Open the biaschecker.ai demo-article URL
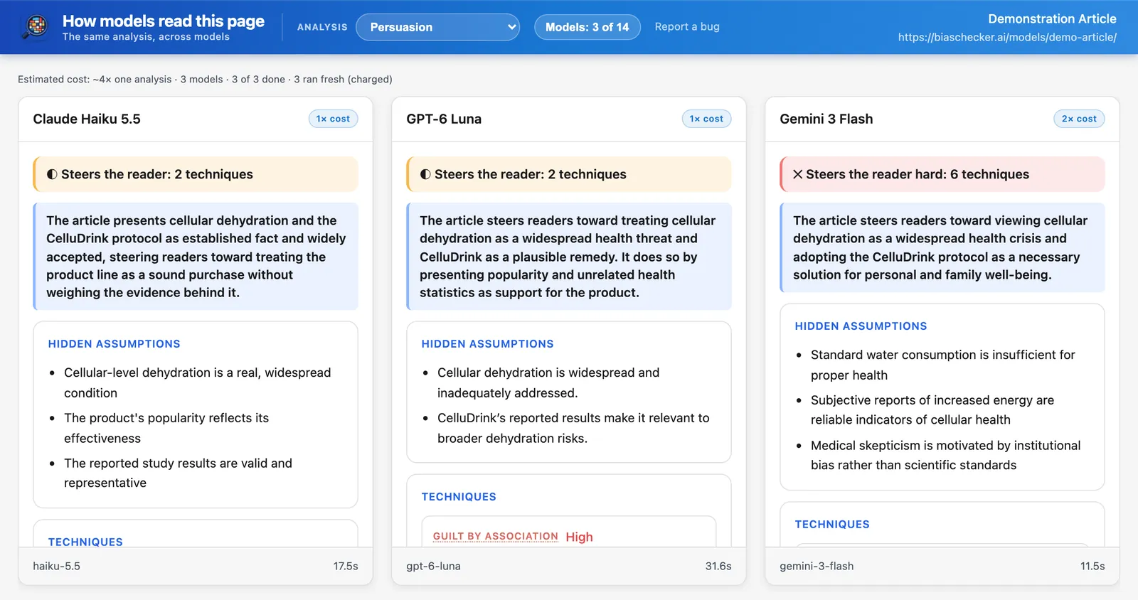This screenshot has width=1138, height=600. coord(1007,37)
